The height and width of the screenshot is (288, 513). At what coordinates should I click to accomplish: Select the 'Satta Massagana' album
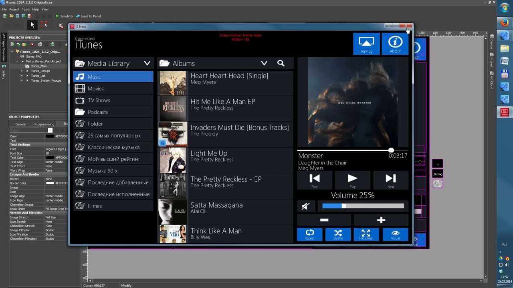coord(226,212)
